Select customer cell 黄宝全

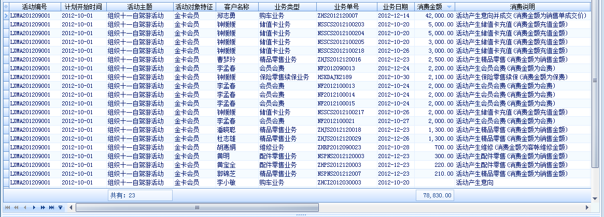point(237,165)
